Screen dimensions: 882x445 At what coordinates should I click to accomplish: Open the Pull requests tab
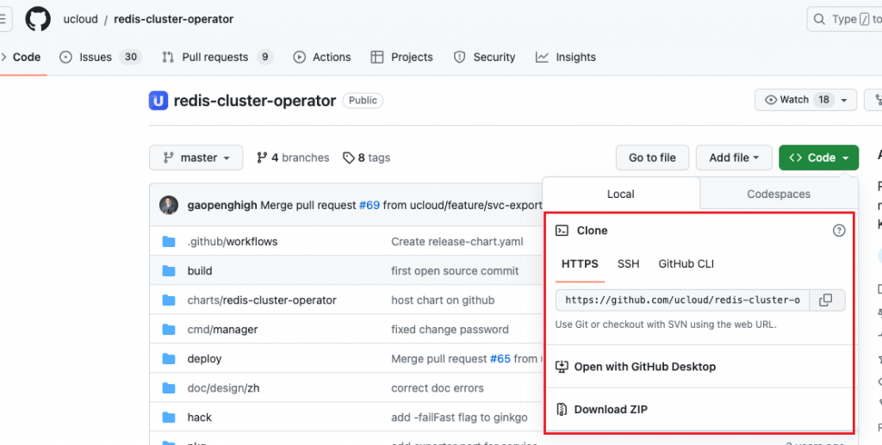(217, 58)
